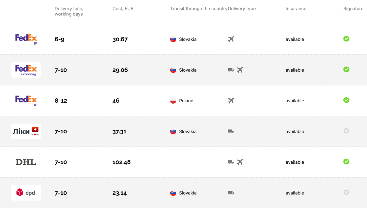Select the truck icon in the dpd row
This screenshot has height=209, width=367.
[x=231, y=192]
